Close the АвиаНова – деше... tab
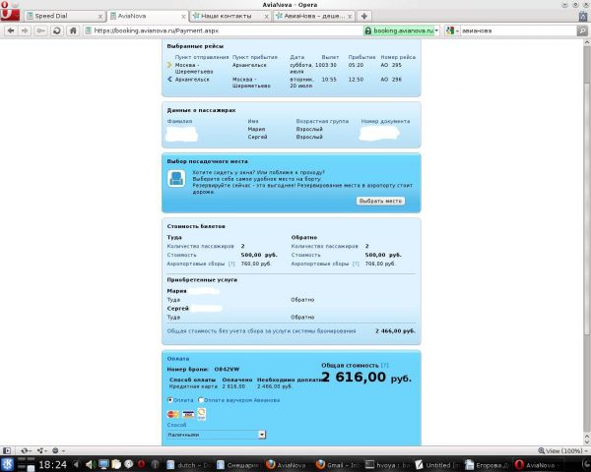 pyautogui.click(x=350, y=16)
